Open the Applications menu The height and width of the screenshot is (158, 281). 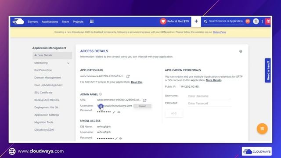[50, 22]
